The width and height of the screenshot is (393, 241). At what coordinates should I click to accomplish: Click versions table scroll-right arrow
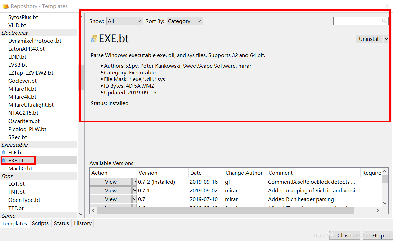[x=378, y=211]
